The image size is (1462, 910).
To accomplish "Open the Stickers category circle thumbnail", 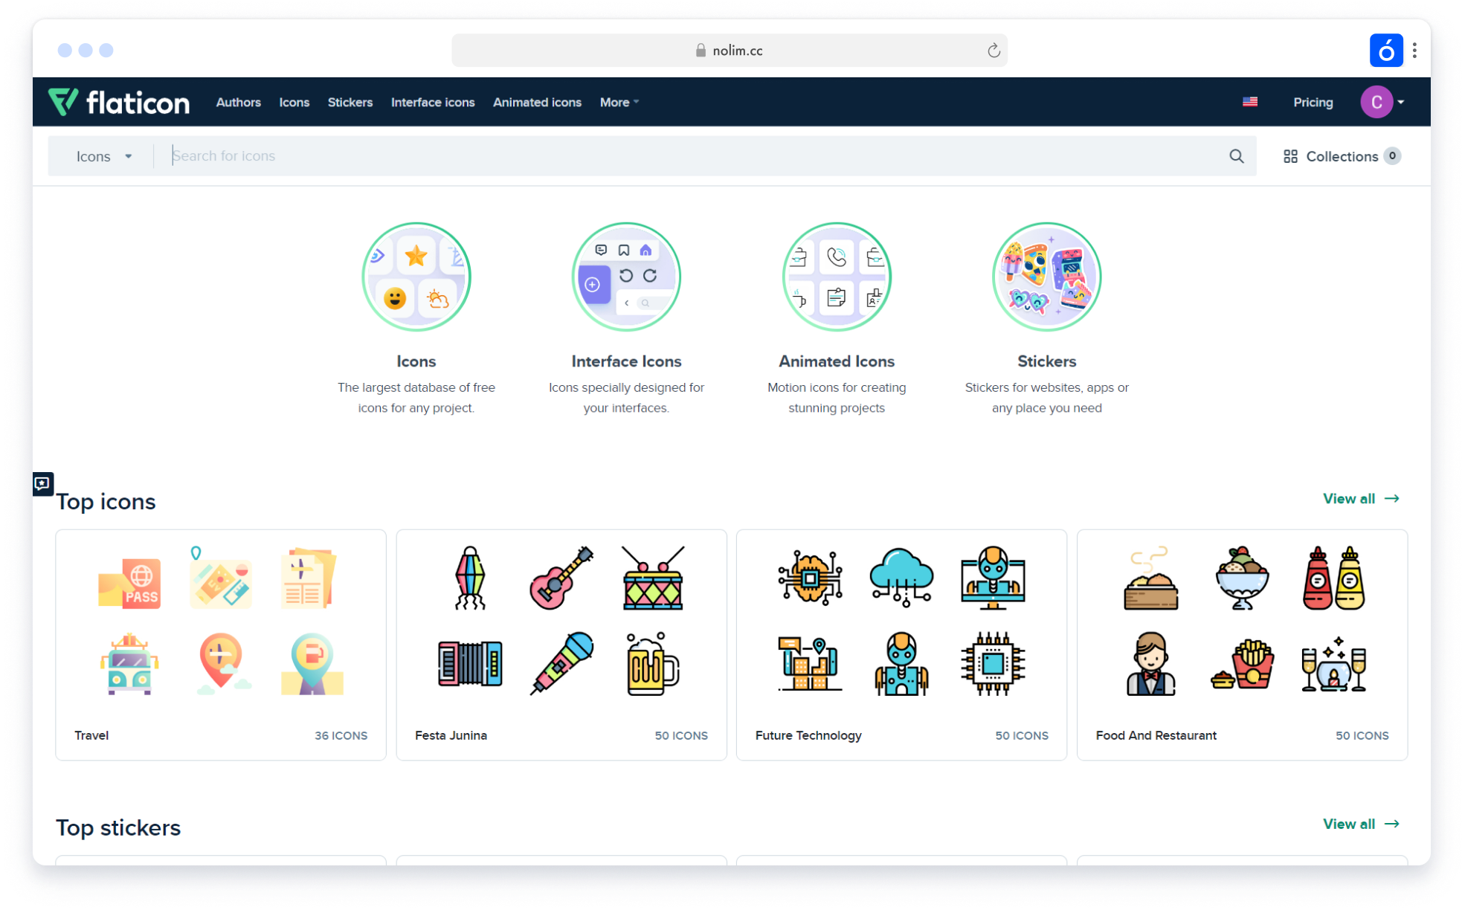I will 1046,277.
